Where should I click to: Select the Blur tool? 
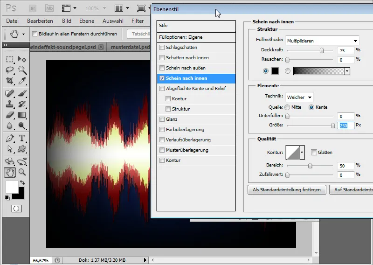click(10, 126)
